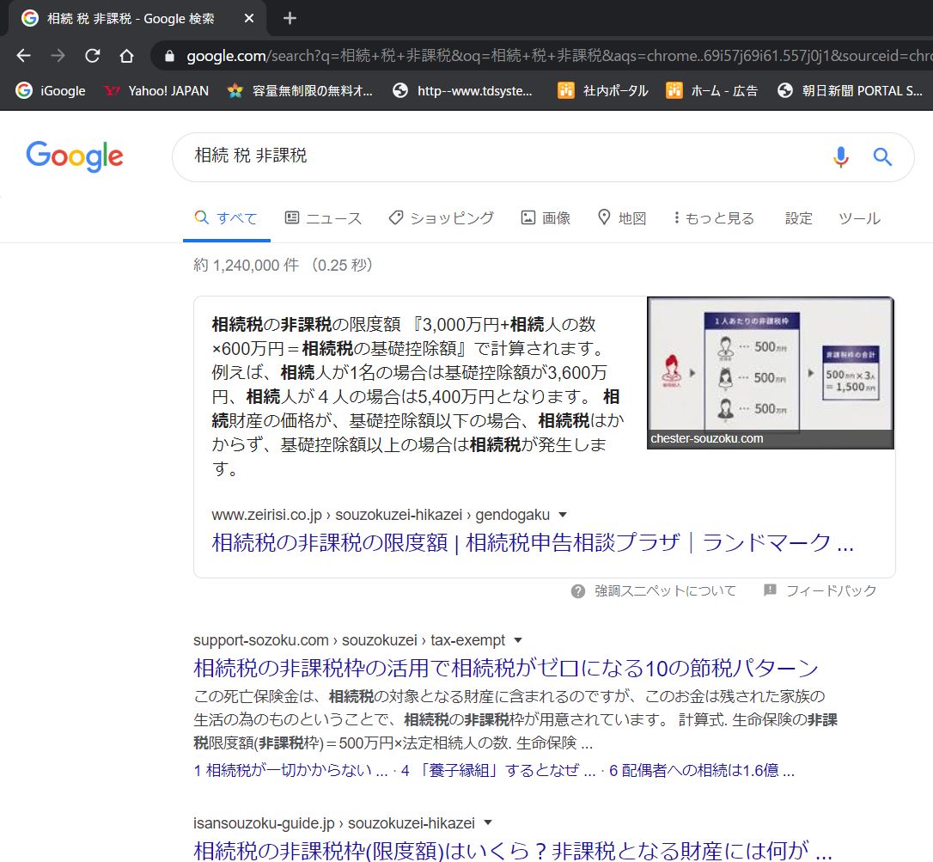Click the browser forward arrow
The height and width of the screenshot is (862, 933).
click(x=58, y=56)
